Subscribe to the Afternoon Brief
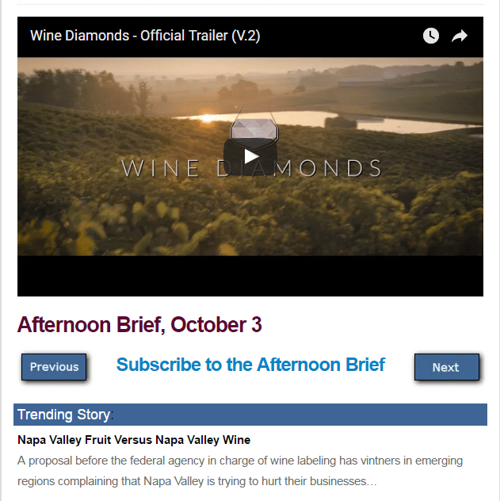 [x=250, y=365]
